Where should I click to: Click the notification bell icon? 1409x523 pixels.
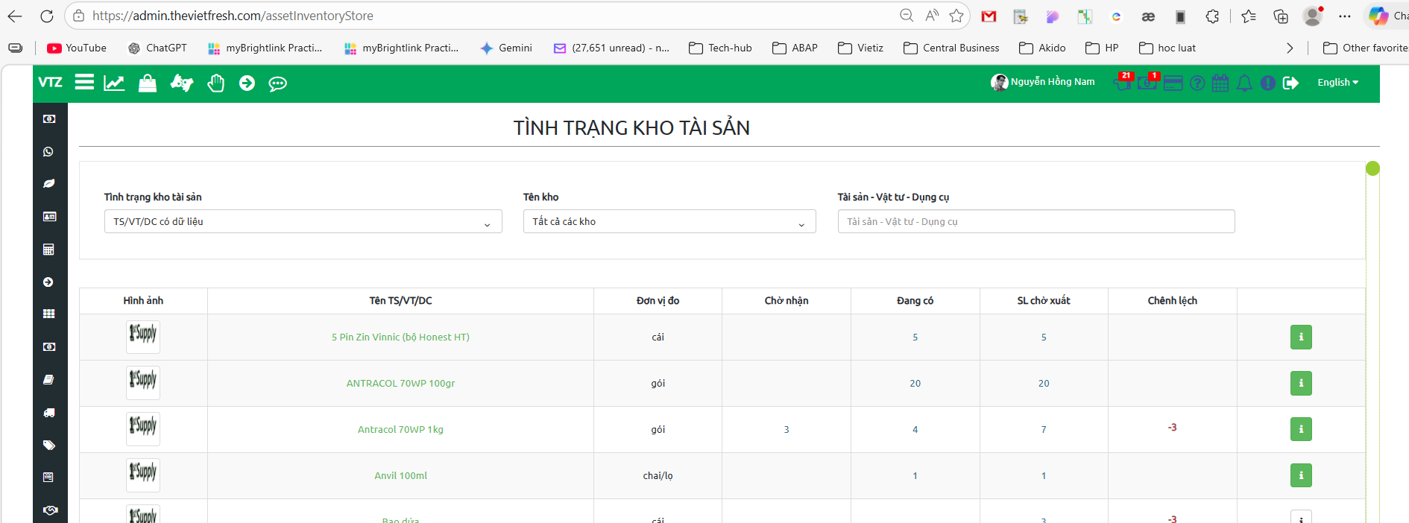[1243, 83]
